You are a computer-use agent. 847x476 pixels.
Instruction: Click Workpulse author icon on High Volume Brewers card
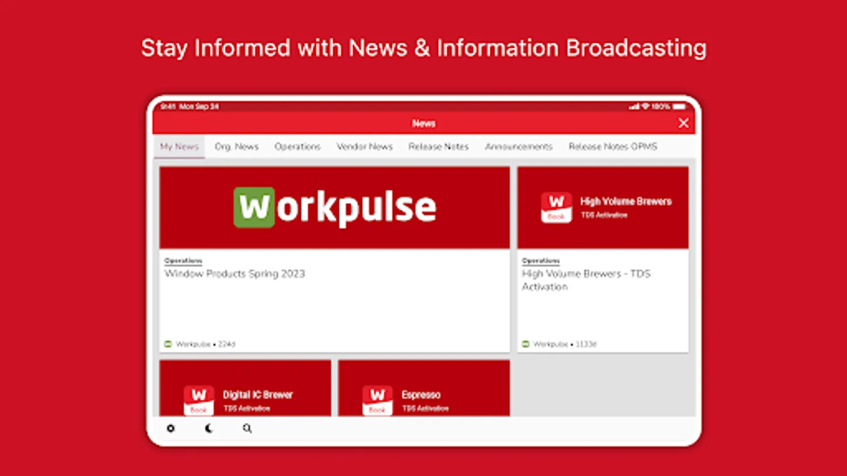coord(526,344)
